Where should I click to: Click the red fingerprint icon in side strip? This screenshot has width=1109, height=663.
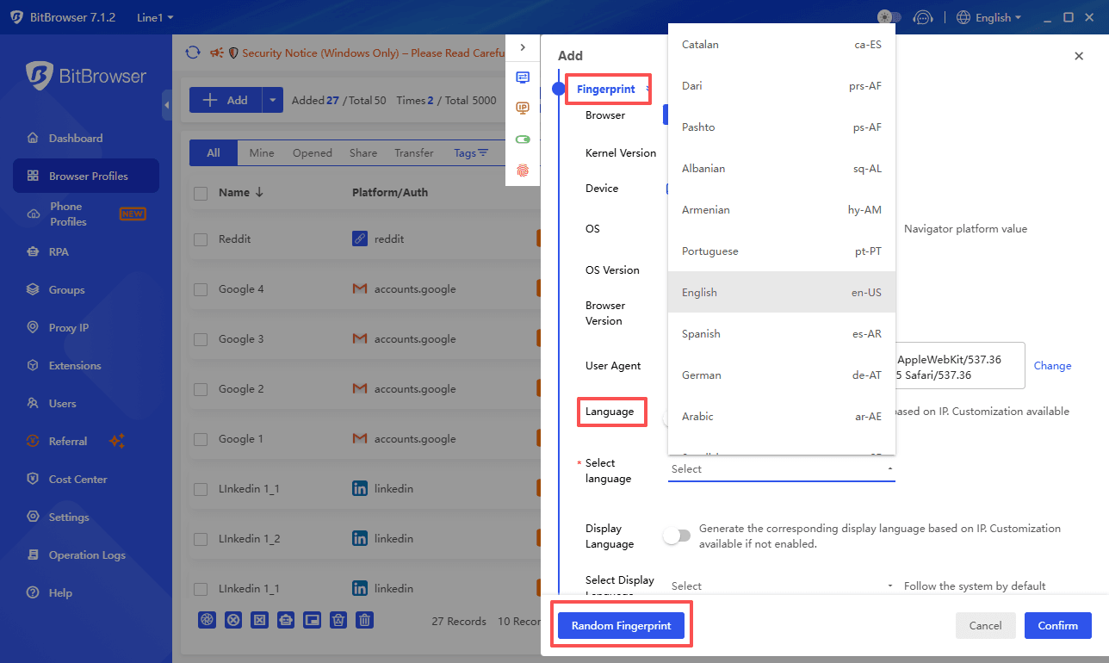tap(523, 170)
